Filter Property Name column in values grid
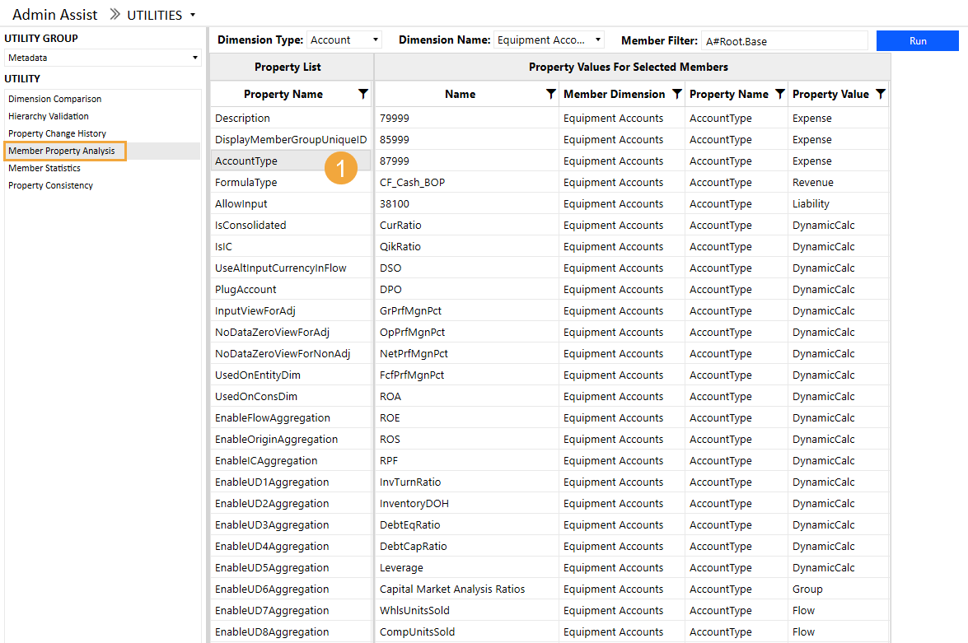The width and height of the screenshot is (968, 643). [779, 95]
